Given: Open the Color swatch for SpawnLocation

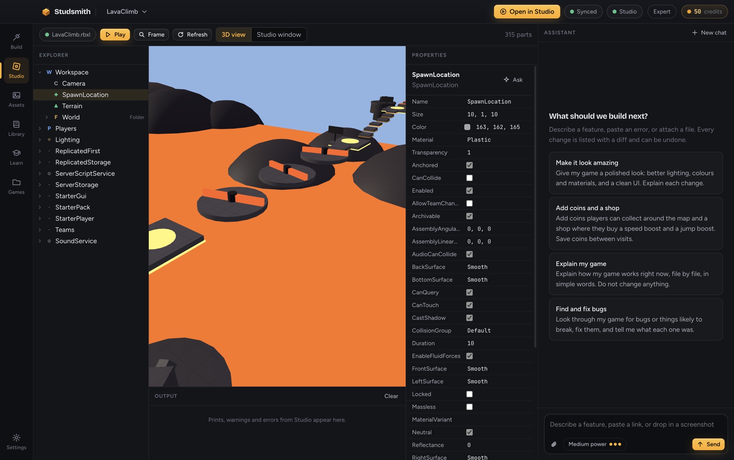Looking at the screenshot, I should click(467, 127).
